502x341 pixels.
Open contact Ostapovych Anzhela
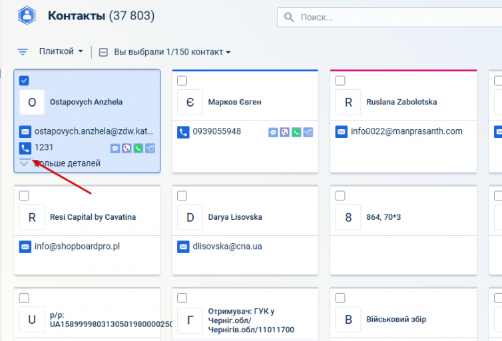tap(86, 102)
